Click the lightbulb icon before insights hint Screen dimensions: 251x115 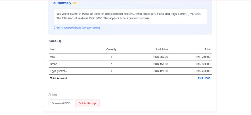click(54, 28)
